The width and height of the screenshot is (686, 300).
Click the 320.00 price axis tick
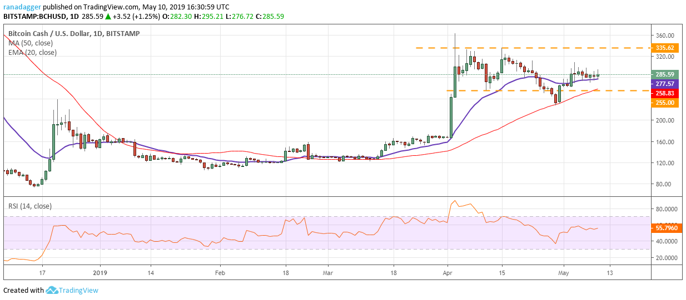coord(665,57)
